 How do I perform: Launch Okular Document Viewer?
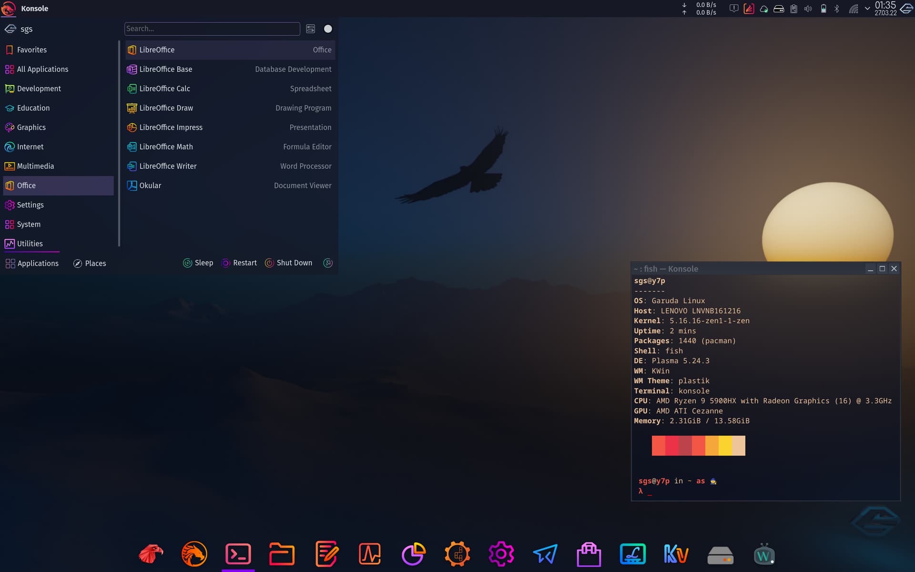coord(230,185)
